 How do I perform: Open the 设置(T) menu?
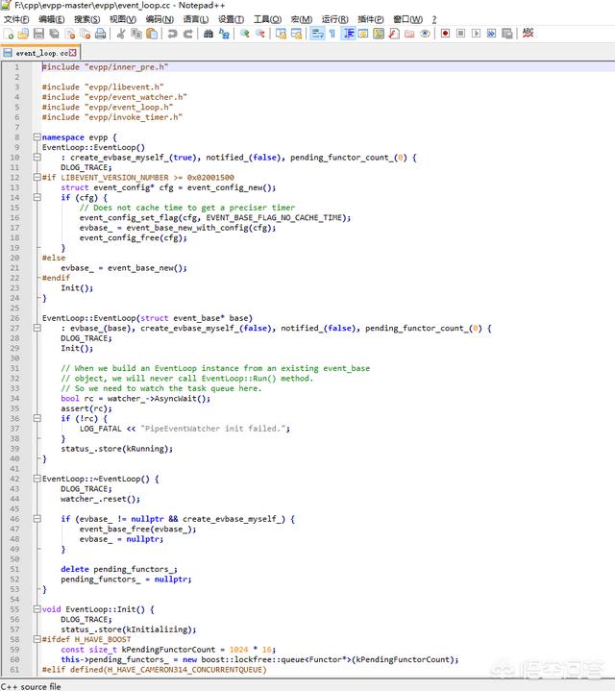click(x=232, y=19)
